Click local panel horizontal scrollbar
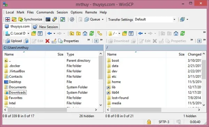Screen dimensions: 209x127 (x=37, y=110)
